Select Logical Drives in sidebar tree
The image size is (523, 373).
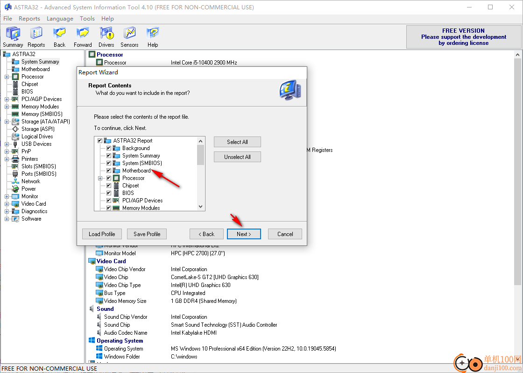coord(37,136)
